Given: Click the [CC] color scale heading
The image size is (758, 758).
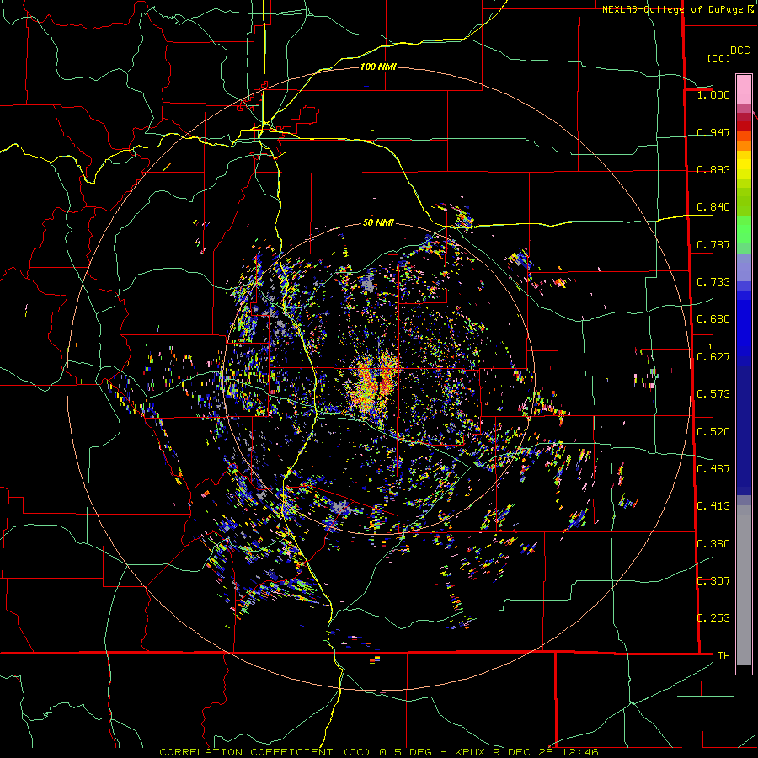Looking at the screenshot, I should point(718,58).
